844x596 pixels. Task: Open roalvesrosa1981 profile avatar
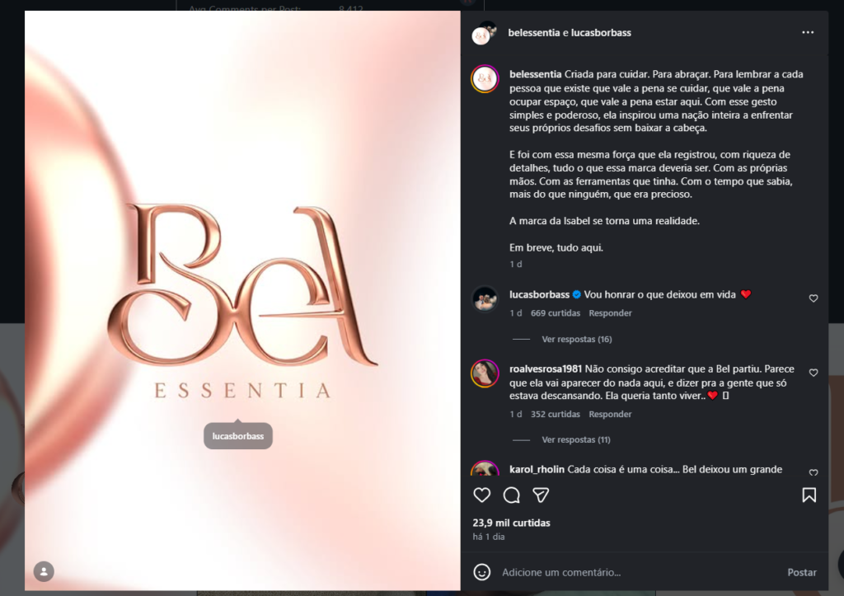(x=485, y=373)
